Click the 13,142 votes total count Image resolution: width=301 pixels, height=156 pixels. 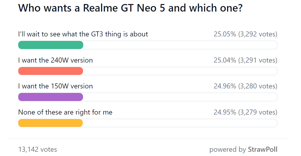pyautogui.click(x=38, y=149)
